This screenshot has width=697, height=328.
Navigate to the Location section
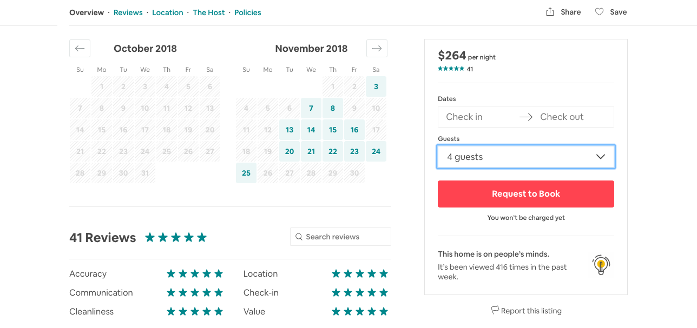167,12
